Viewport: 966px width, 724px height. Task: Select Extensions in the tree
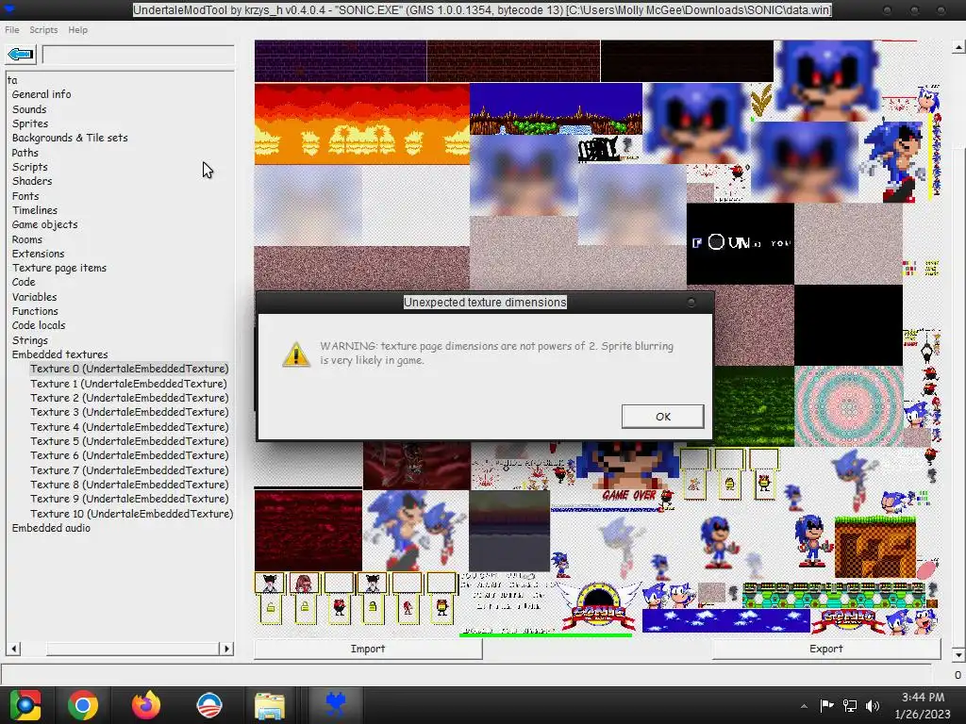[38, 254]
